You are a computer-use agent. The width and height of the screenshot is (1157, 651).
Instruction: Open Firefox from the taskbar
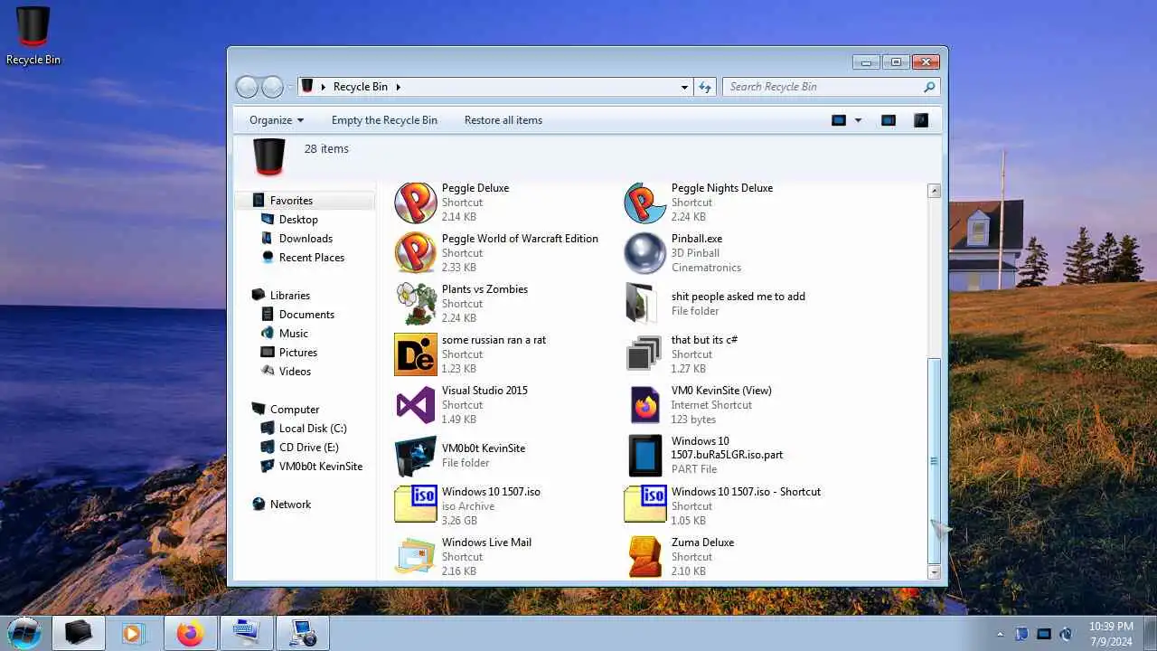click(x=191, y=634)
